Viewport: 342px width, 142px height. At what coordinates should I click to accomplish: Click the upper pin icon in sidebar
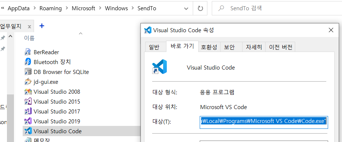click(x=3, y=38)
